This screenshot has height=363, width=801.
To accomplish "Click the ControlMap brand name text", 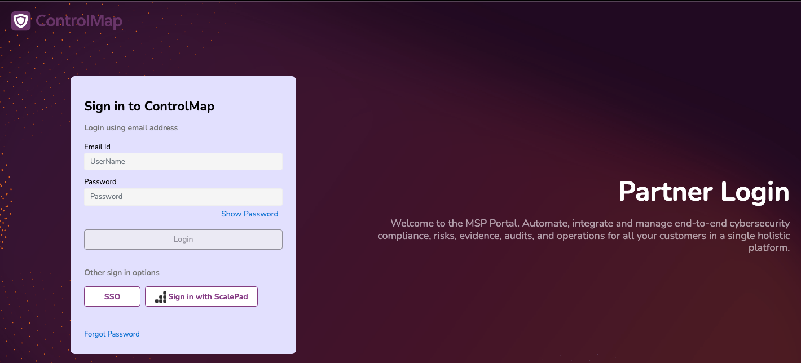I will coord(79,21).
